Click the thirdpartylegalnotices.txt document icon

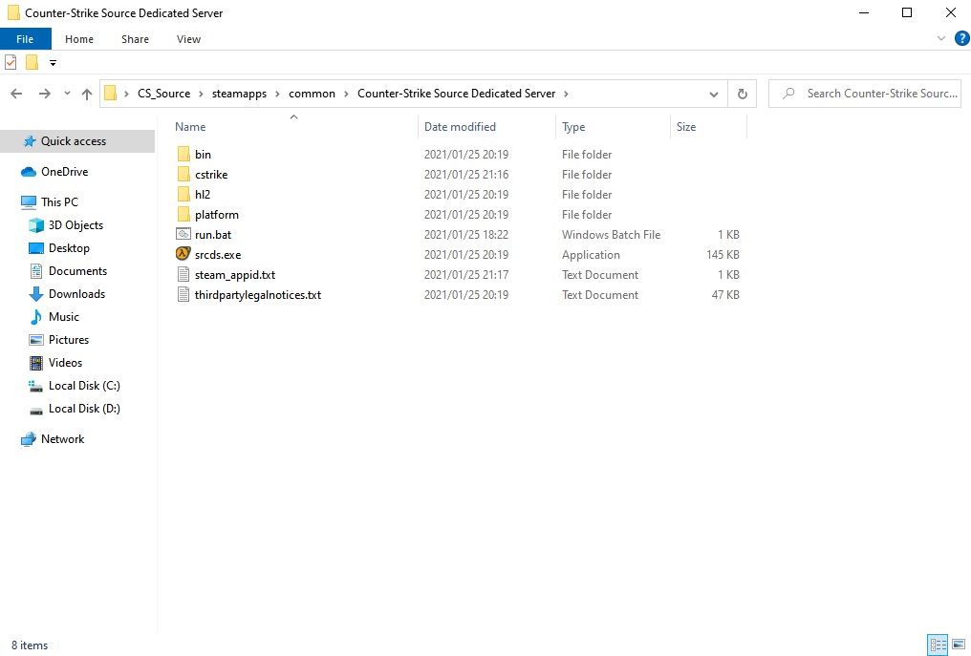tap(183, 294)
